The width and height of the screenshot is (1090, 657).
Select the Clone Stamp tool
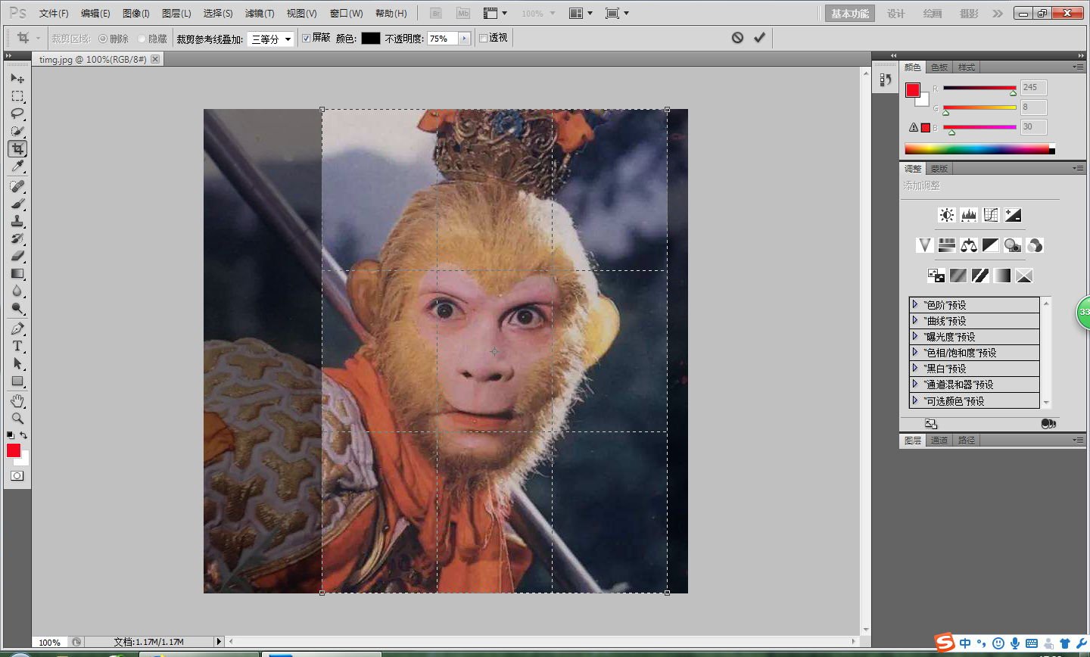[17, 221]
